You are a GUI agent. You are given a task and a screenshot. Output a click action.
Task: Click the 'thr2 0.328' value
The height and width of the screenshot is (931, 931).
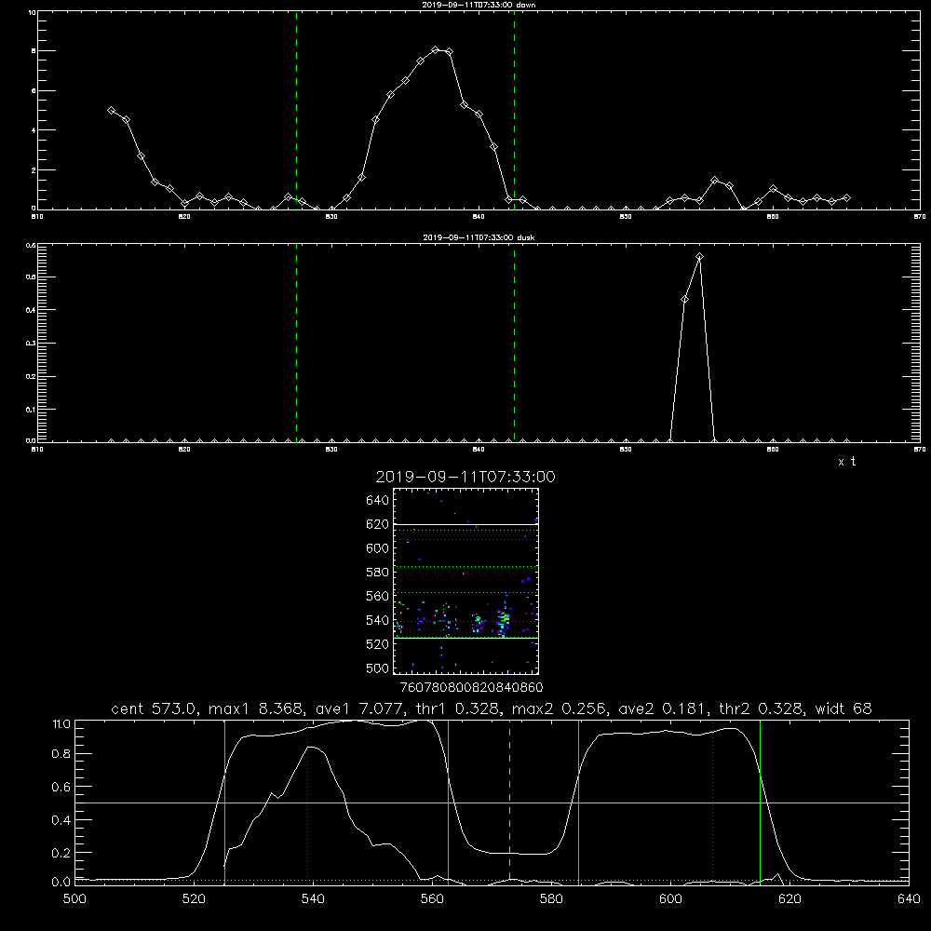760,708
